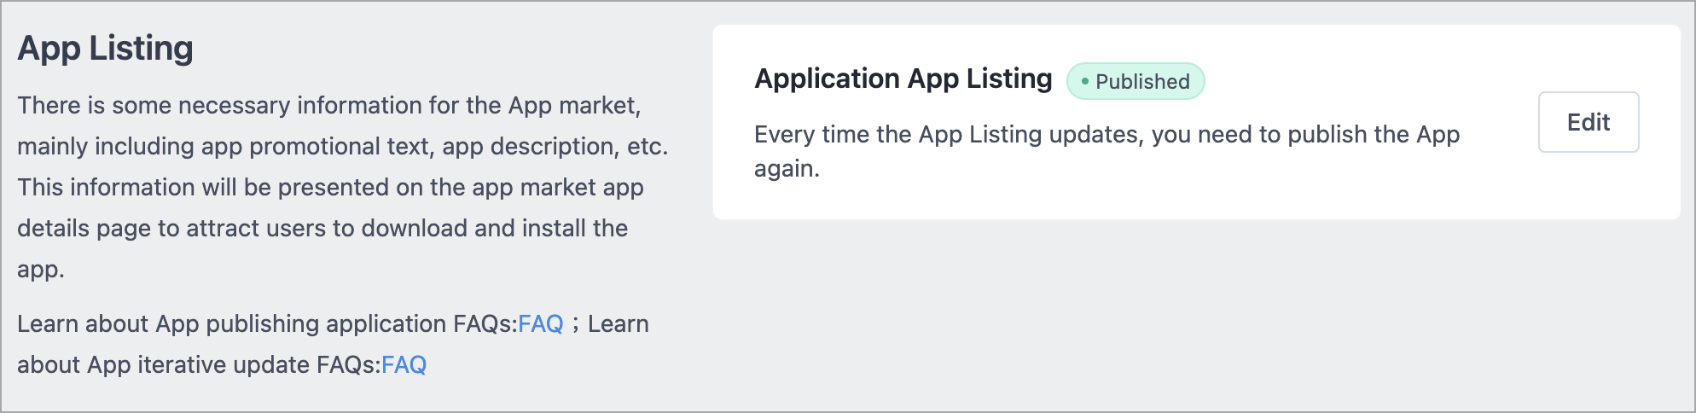Click 'Learn about App publishing application FAQs' text
Viewport: 1696px width, 413px height.
pos(268,324)
